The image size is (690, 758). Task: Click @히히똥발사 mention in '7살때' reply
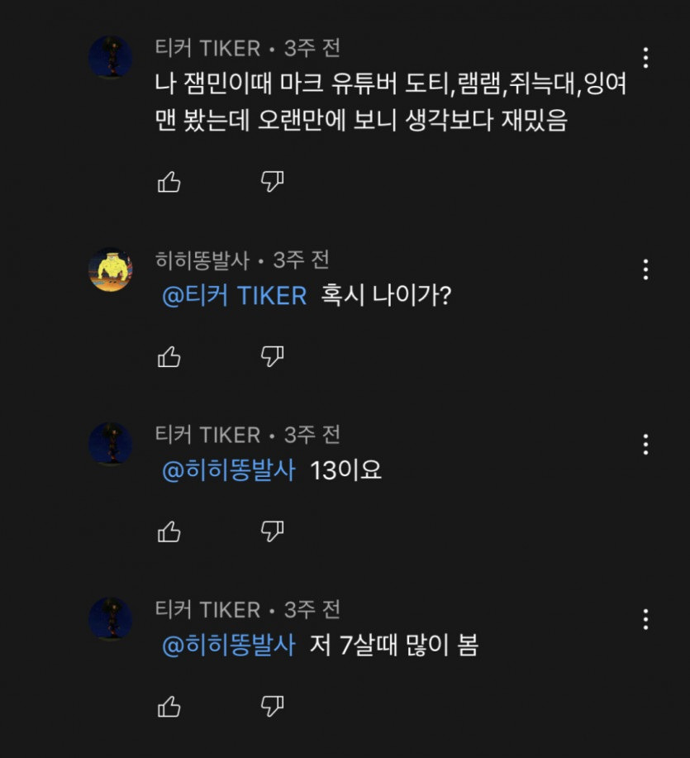pyautogui.click(x=228, y=646)
